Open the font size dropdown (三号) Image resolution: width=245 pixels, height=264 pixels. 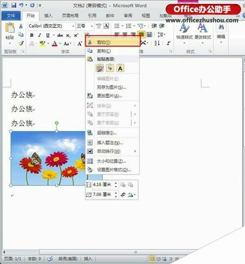tap(85, 26)
